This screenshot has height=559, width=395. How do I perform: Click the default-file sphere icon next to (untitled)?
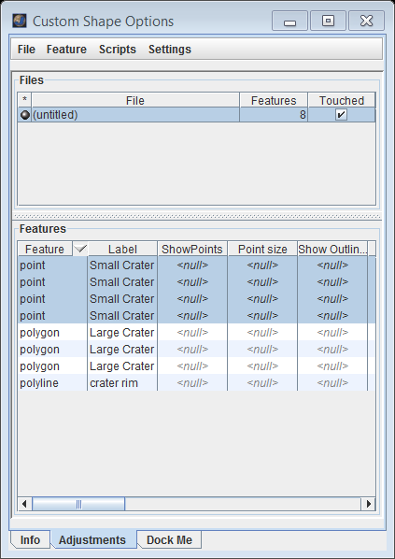click(24, 115)
